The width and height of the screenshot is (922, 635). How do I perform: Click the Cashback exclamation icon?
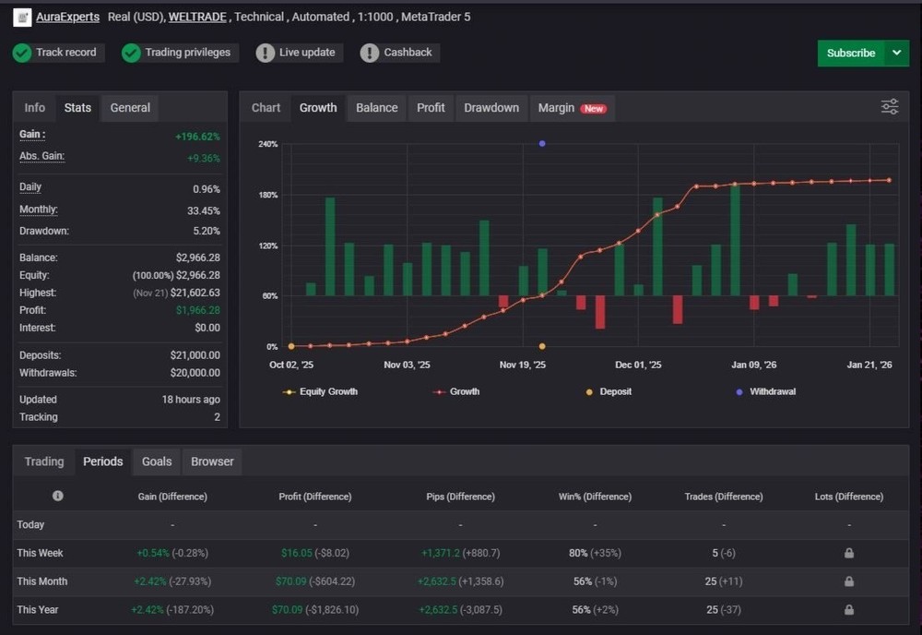(368, 53)
